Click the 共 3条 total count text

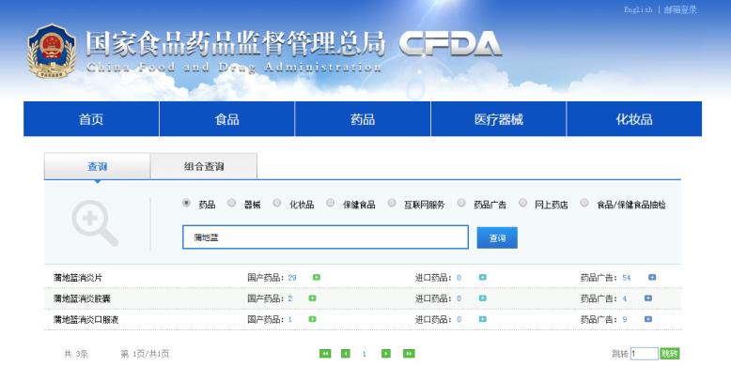tap(76, 355)
